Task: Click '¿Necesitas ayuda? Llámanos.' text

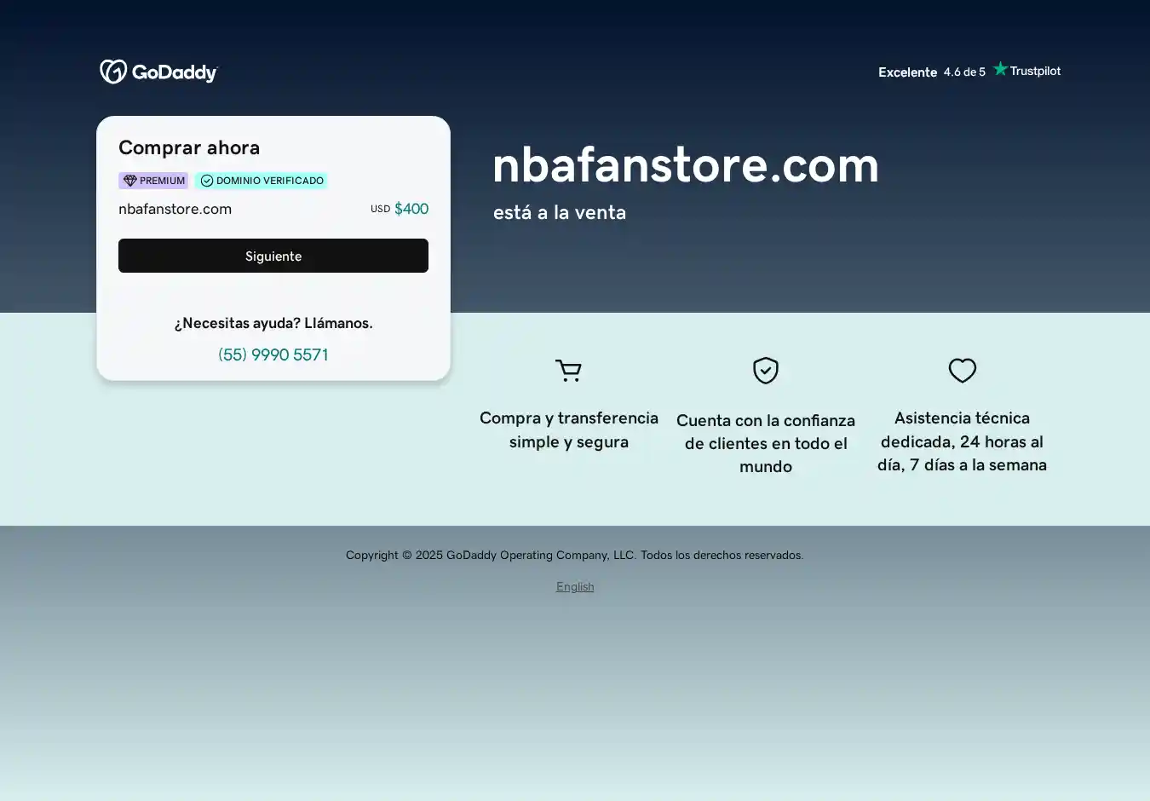Action: (273, 323)
